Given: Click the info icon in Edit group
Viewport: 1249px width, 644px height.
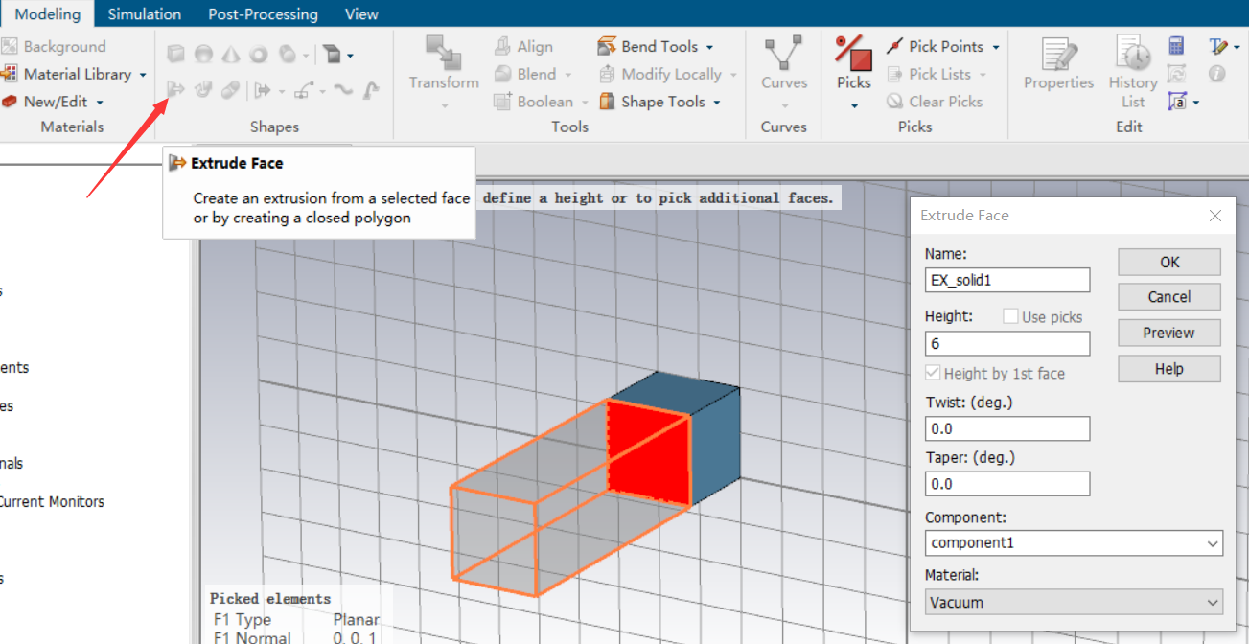Looking at the screenshot, I should [1216, 74].
